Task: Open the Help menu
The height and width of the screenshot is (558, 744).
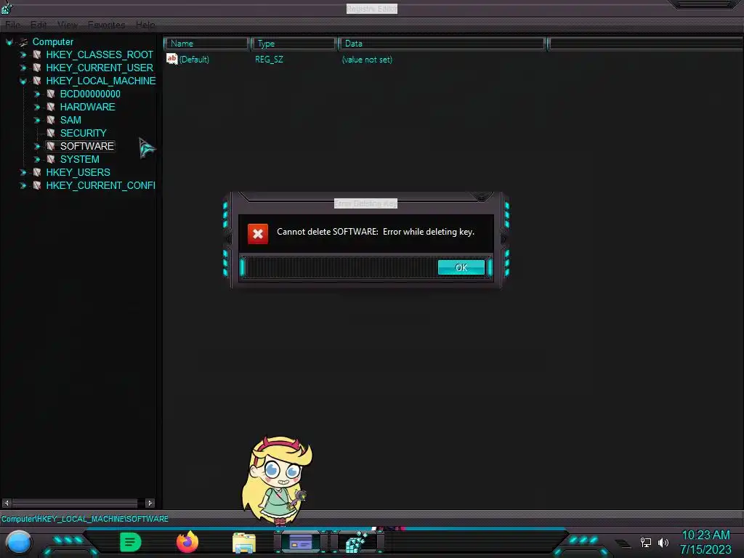Action: (145, 25)
